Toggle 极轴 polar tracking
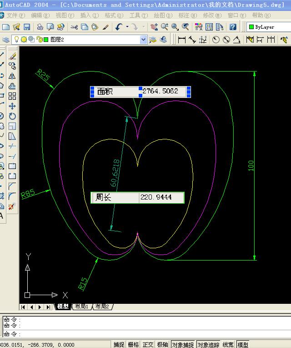Image resolution: width=291 pixels, height=348 pixels. (163, 344)
